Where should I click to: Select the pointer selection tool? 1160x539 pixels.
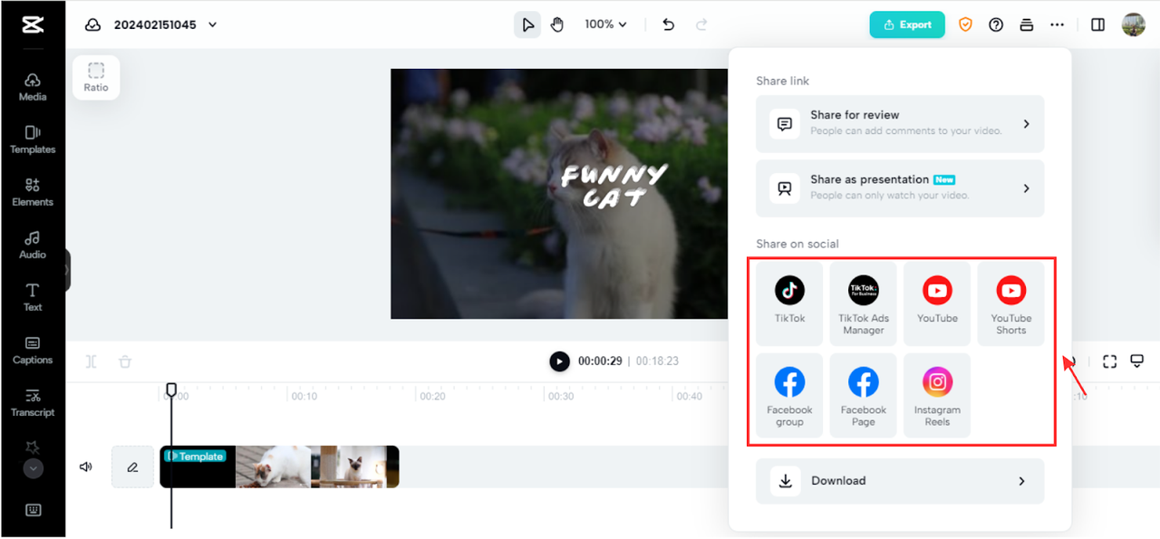pyautogui.click(x=527, y=24)
